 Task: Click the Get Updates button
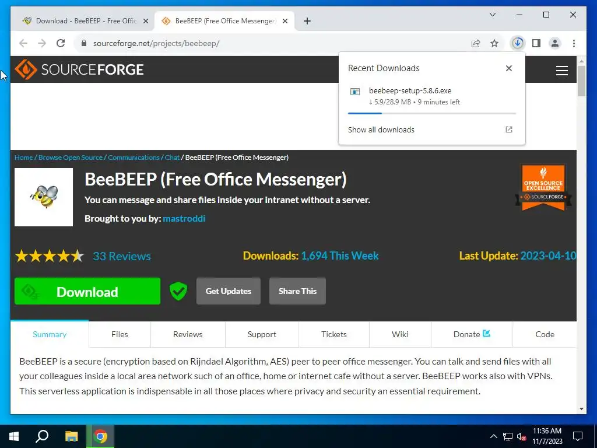click(229, 291)
